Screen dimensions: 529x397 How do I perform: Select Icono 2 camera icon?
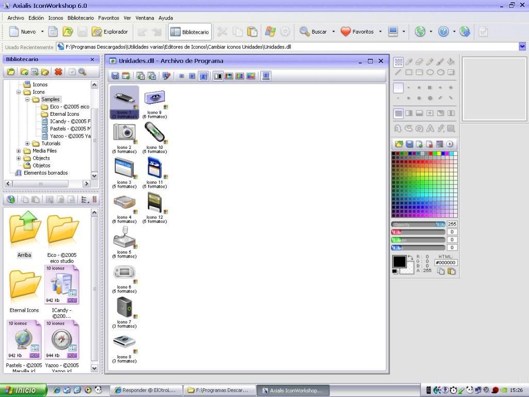(125, 139)
